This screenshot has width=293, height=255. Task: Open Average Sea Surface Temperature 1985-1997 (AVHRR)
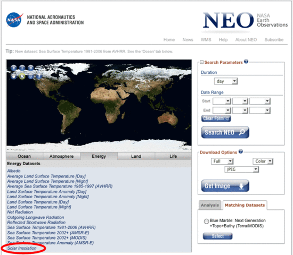(x=60, y=186)
